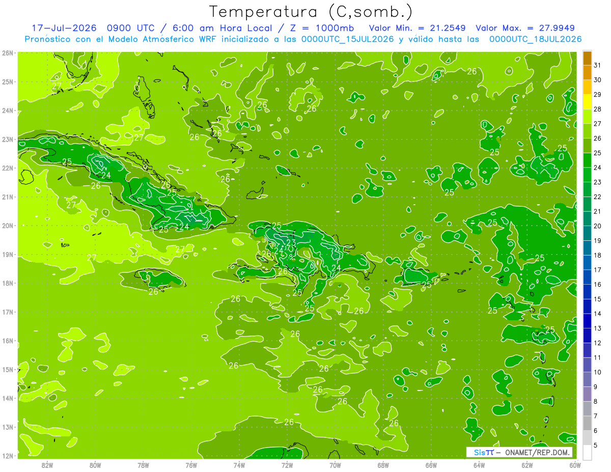Click the '64W' longitude label
The height and width of the screenshot is (472, 611).
[479, 465]
